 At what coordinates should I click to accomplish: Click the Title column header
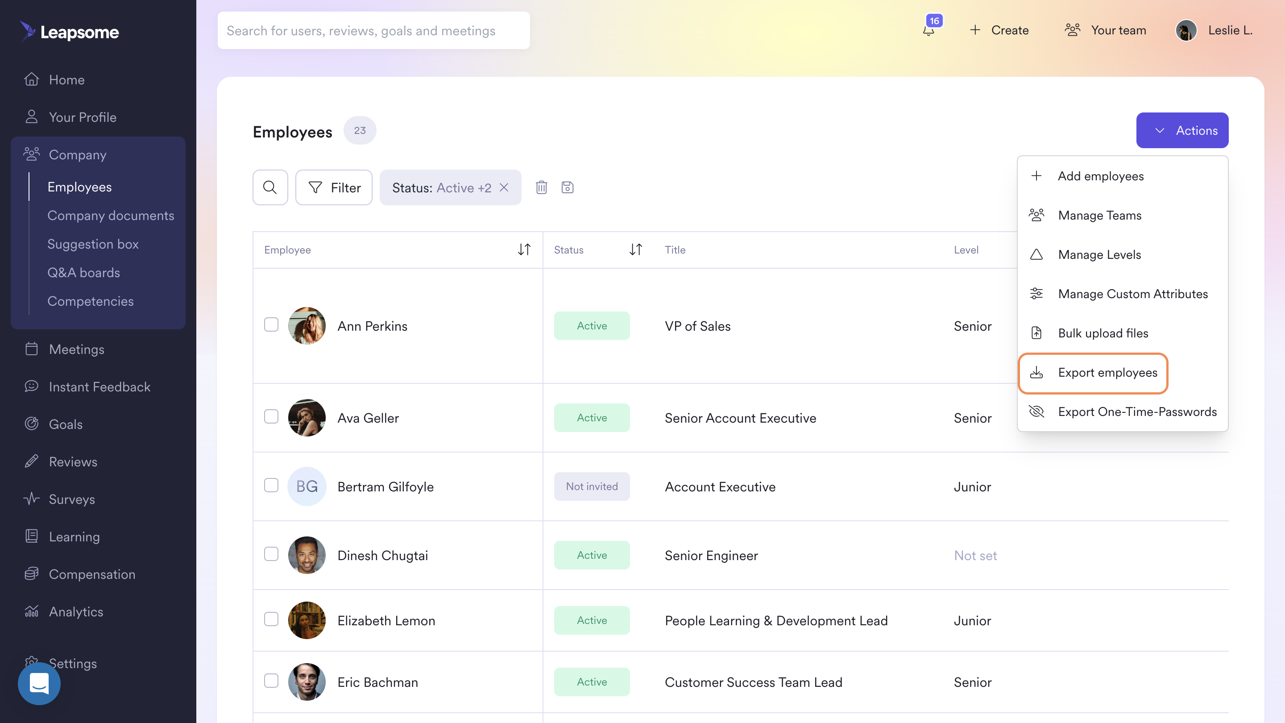[675, 250]
